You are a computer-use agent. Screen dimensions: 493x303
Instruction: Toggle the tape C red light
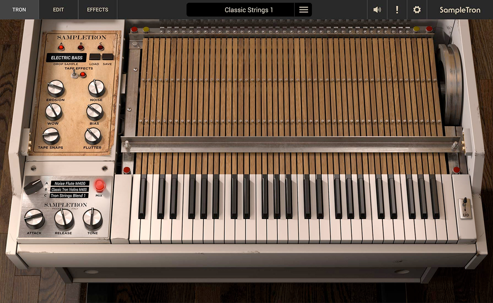coord(101,48)
